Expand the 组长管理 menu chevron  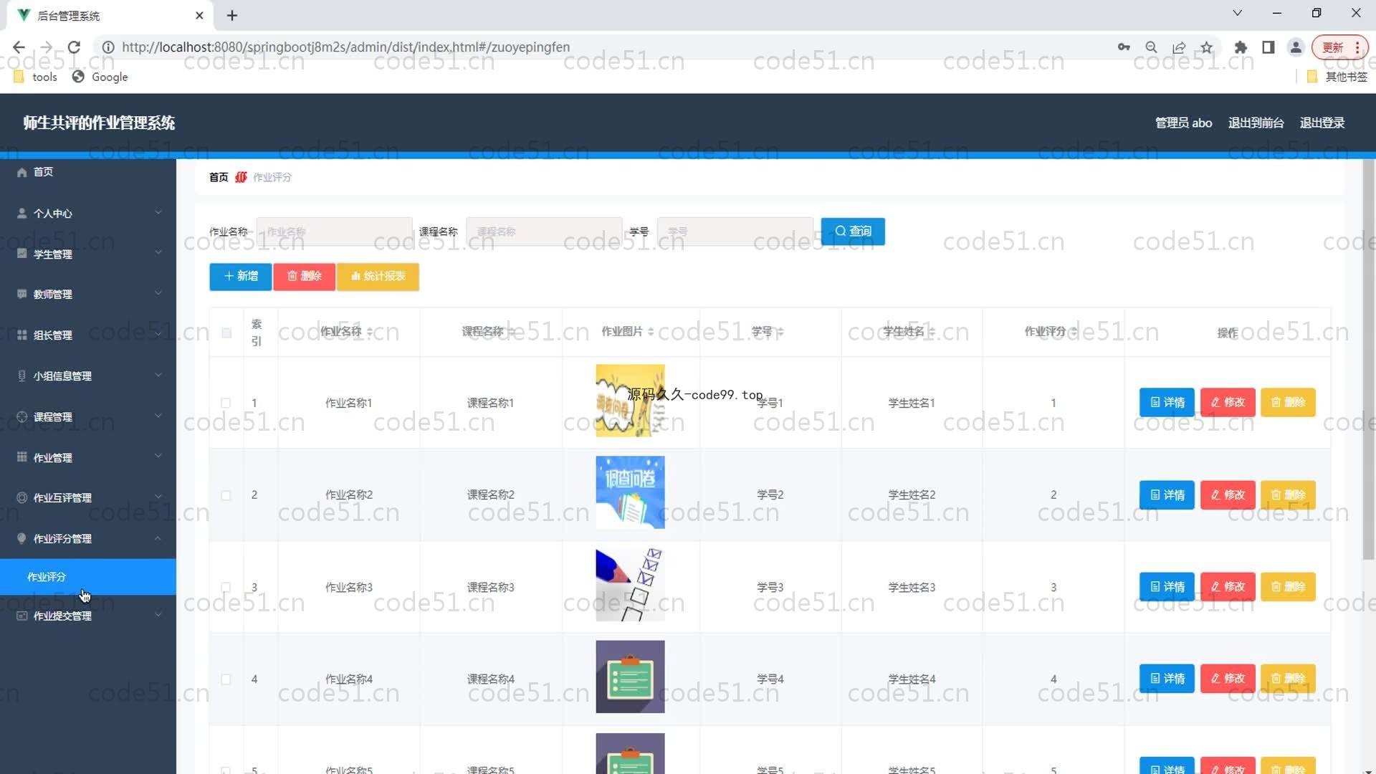158,334
